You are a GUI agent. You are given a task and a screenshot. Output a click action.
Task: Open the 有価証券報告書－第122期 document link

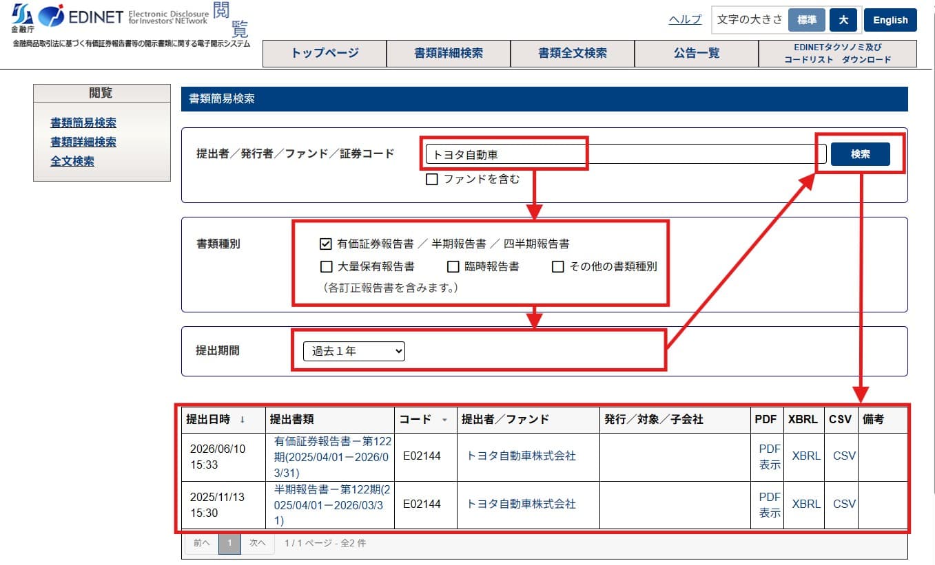pyautogui.click(x=333, y=456)
